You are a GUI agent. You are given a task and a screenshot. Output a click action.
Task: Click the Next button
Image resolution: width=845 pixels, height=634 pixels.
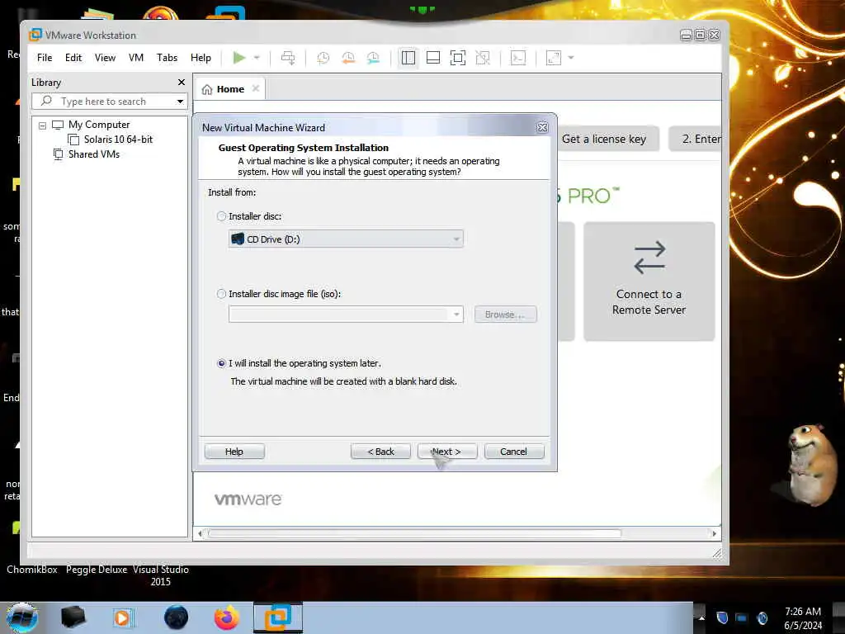[447, 452]
